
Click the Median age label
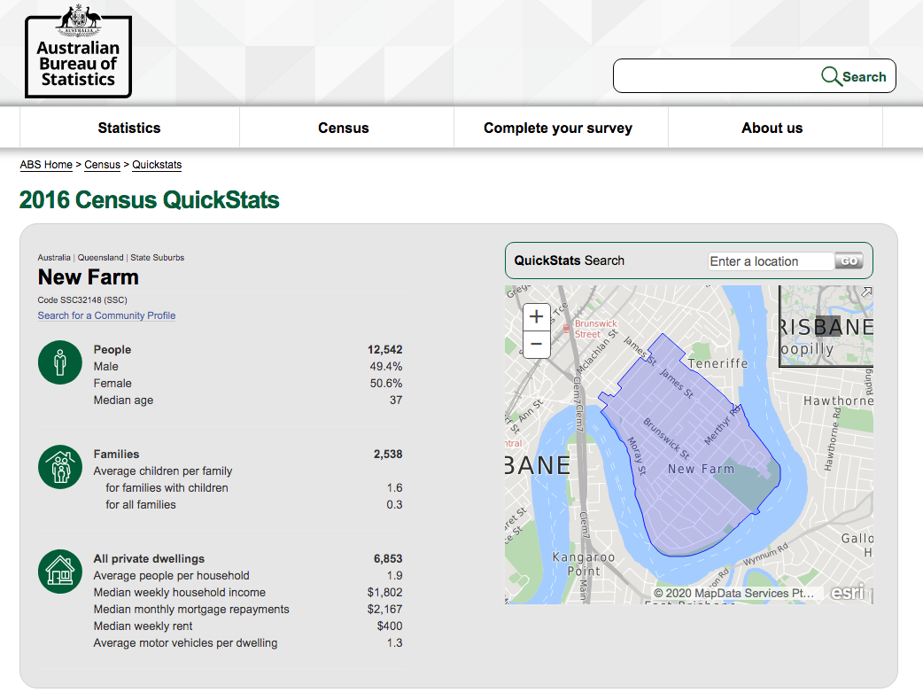click(124, 401)
